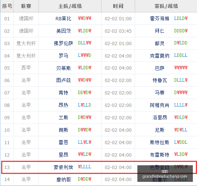Click serial number 13
This screenshot has width=197, height=186.
pos(7,168)
